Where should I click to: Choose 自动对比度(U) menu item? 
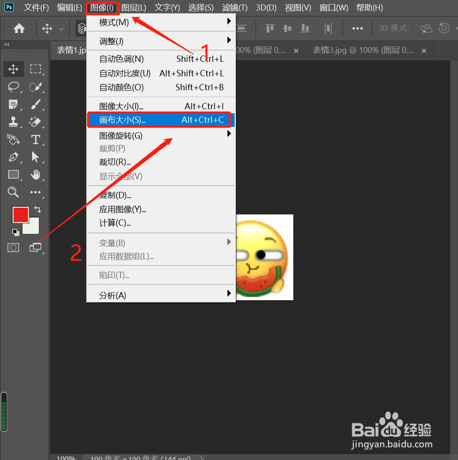[x=161, y=73]
